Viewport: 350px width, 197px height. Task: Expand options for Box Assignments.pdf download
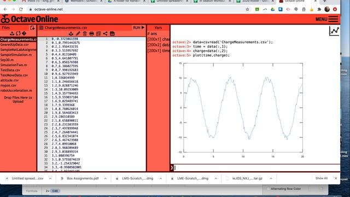pyautogui.click(x=106, y=178)
